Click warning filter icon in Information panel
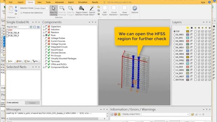The width and height of the screenshot is (217, 122). click(119, 114)
